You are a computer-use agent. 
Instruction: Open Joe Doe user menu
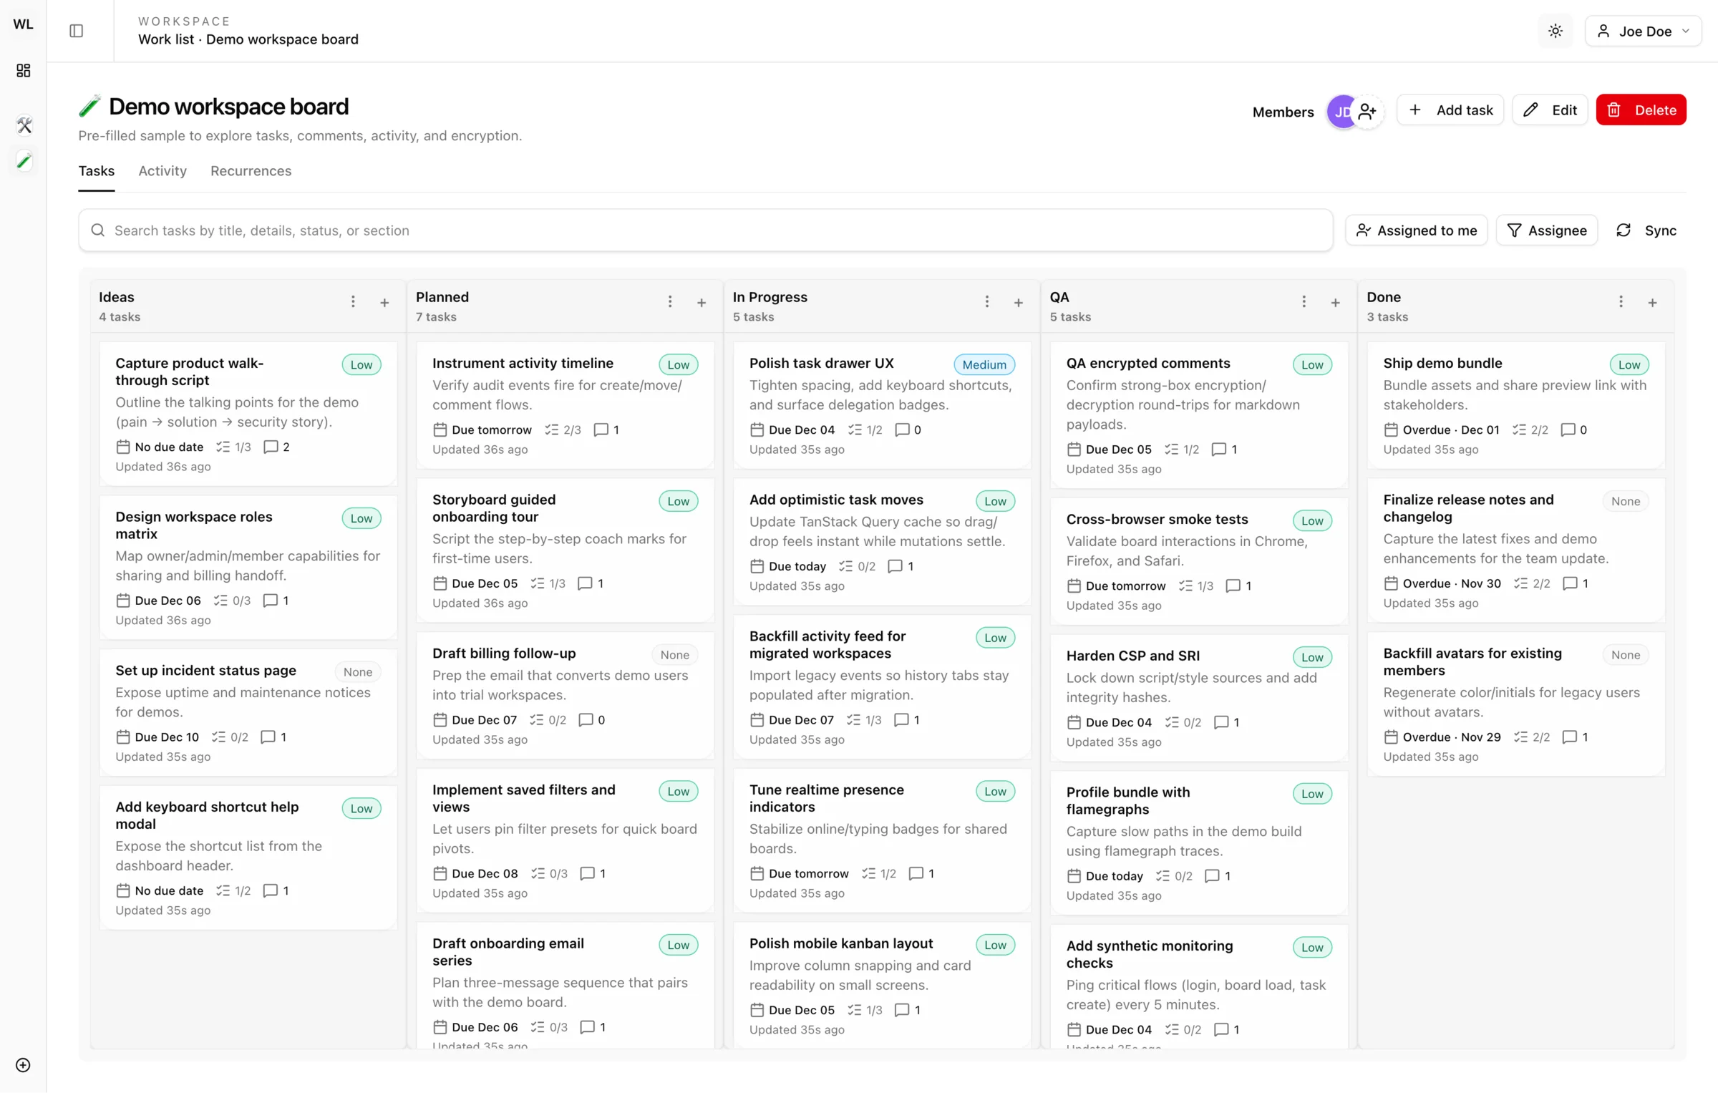[1643, 31]
